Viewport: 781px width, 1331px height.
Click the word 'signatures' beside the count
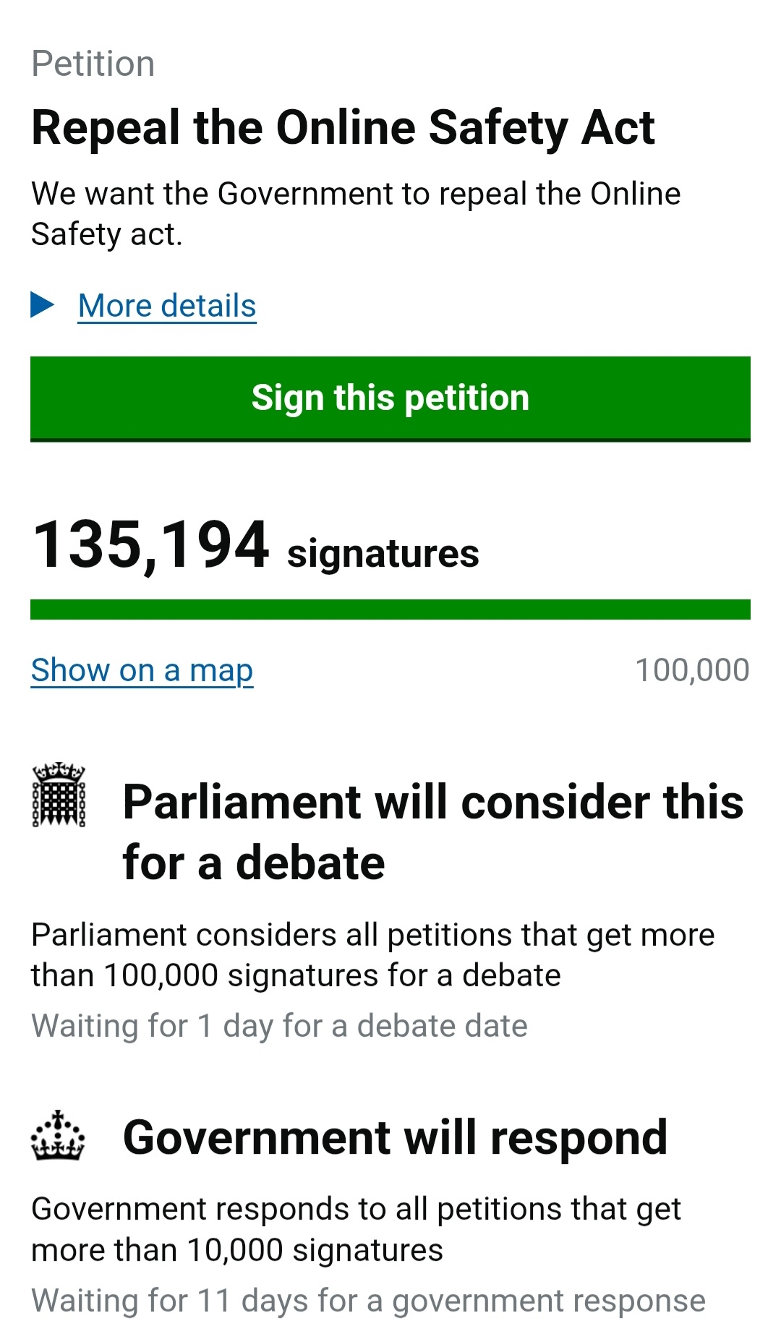click(383, 554)
